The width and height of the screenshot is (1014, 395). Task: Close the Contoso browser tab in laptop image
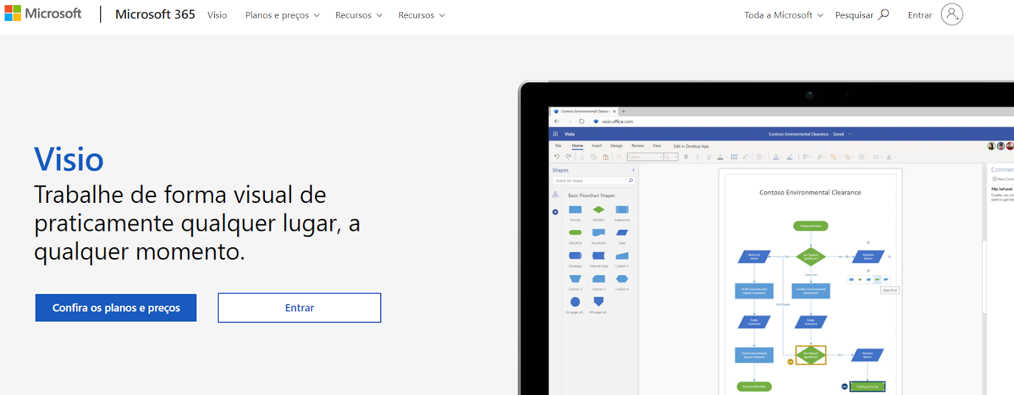614,111
